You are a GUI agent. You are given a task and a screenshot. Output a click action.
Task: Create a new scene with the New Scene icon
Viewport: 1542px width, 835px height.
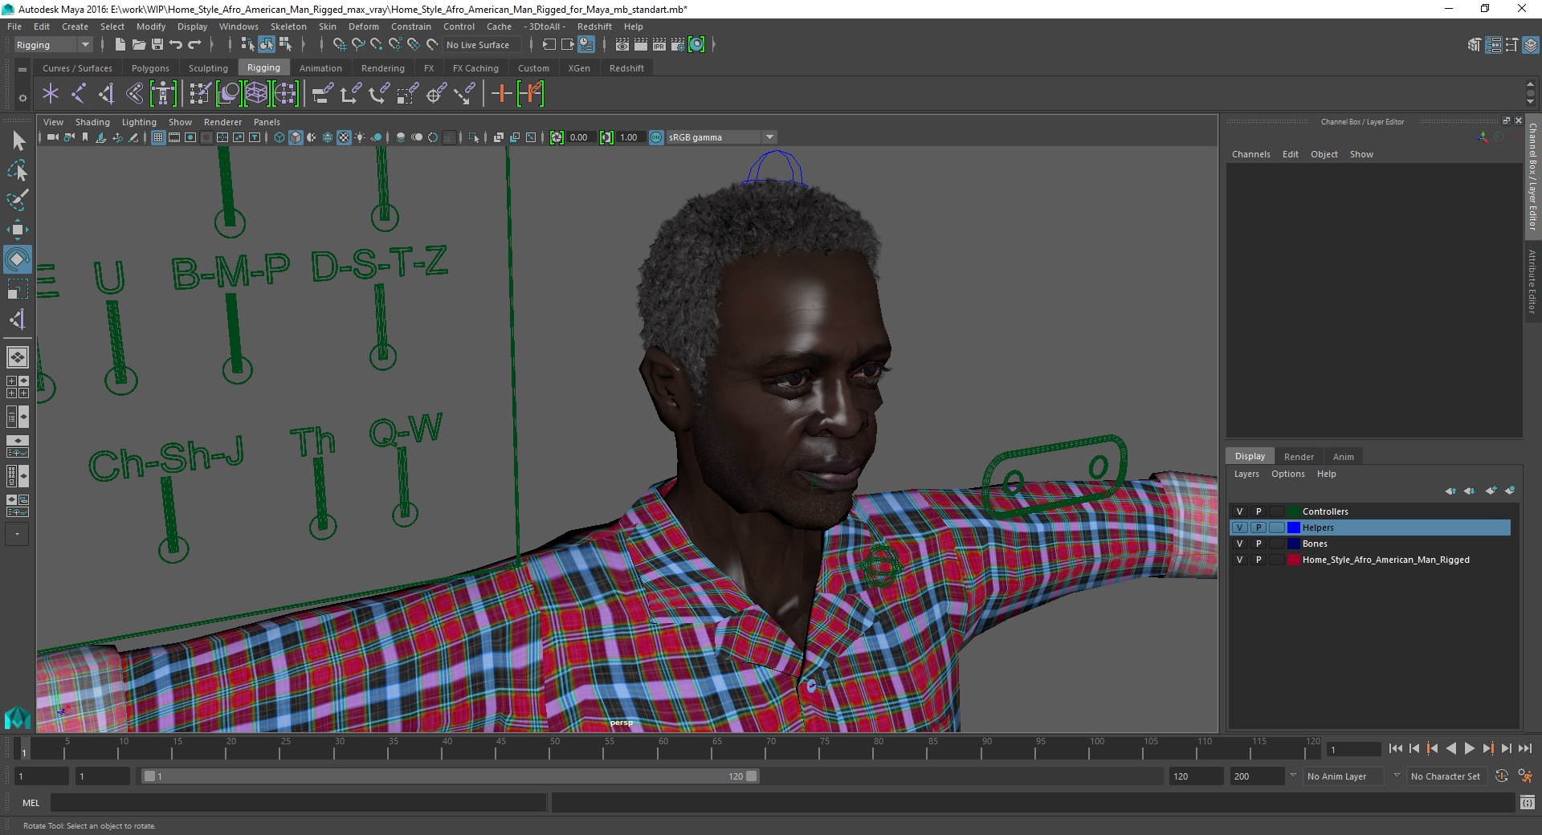click(x=120, y=45)
